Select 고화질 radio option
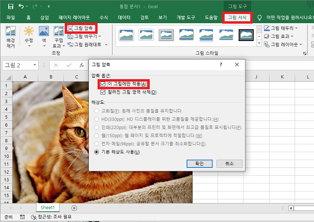The image size is (314, 222). click(97, 111)
